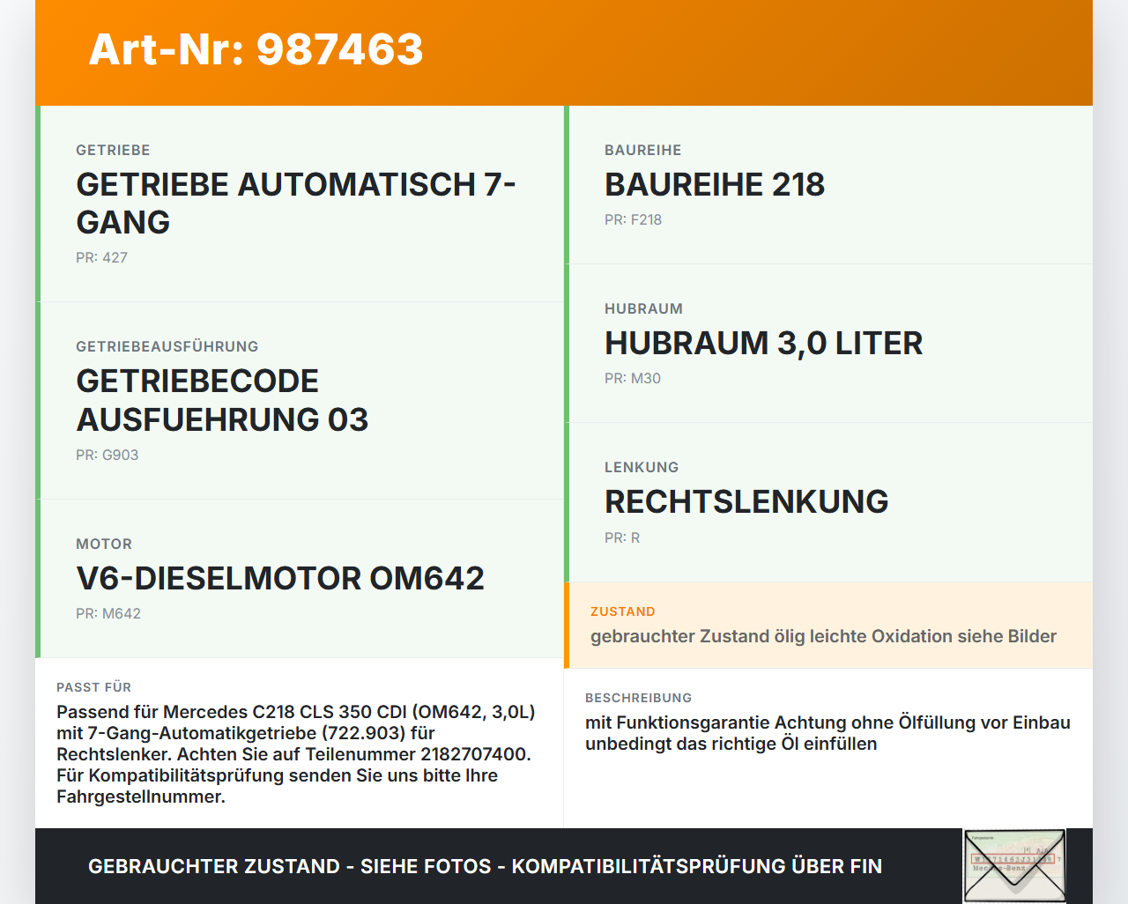This screenshot has height=904, width=1128.
Task: Select the MOTOR card icon area
Action: pos(103,544)
